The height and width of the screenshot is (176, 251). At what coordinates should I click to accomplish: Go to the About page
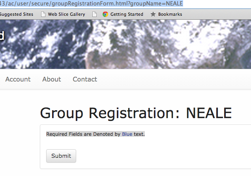[x=52, y=79]
